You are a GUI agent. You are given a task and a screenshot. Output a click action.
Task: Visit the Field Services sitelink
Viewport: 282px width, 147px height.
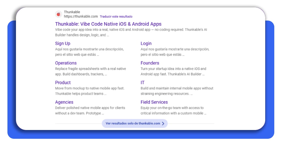tap(154, 102)
